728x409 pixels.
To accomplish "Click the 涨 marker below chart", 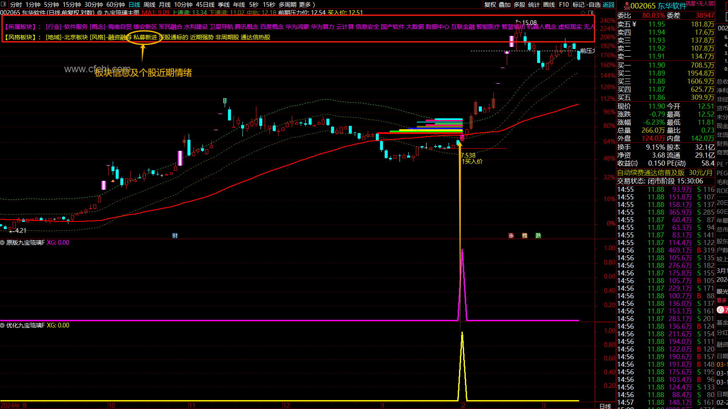I will [x=511, y=236].
